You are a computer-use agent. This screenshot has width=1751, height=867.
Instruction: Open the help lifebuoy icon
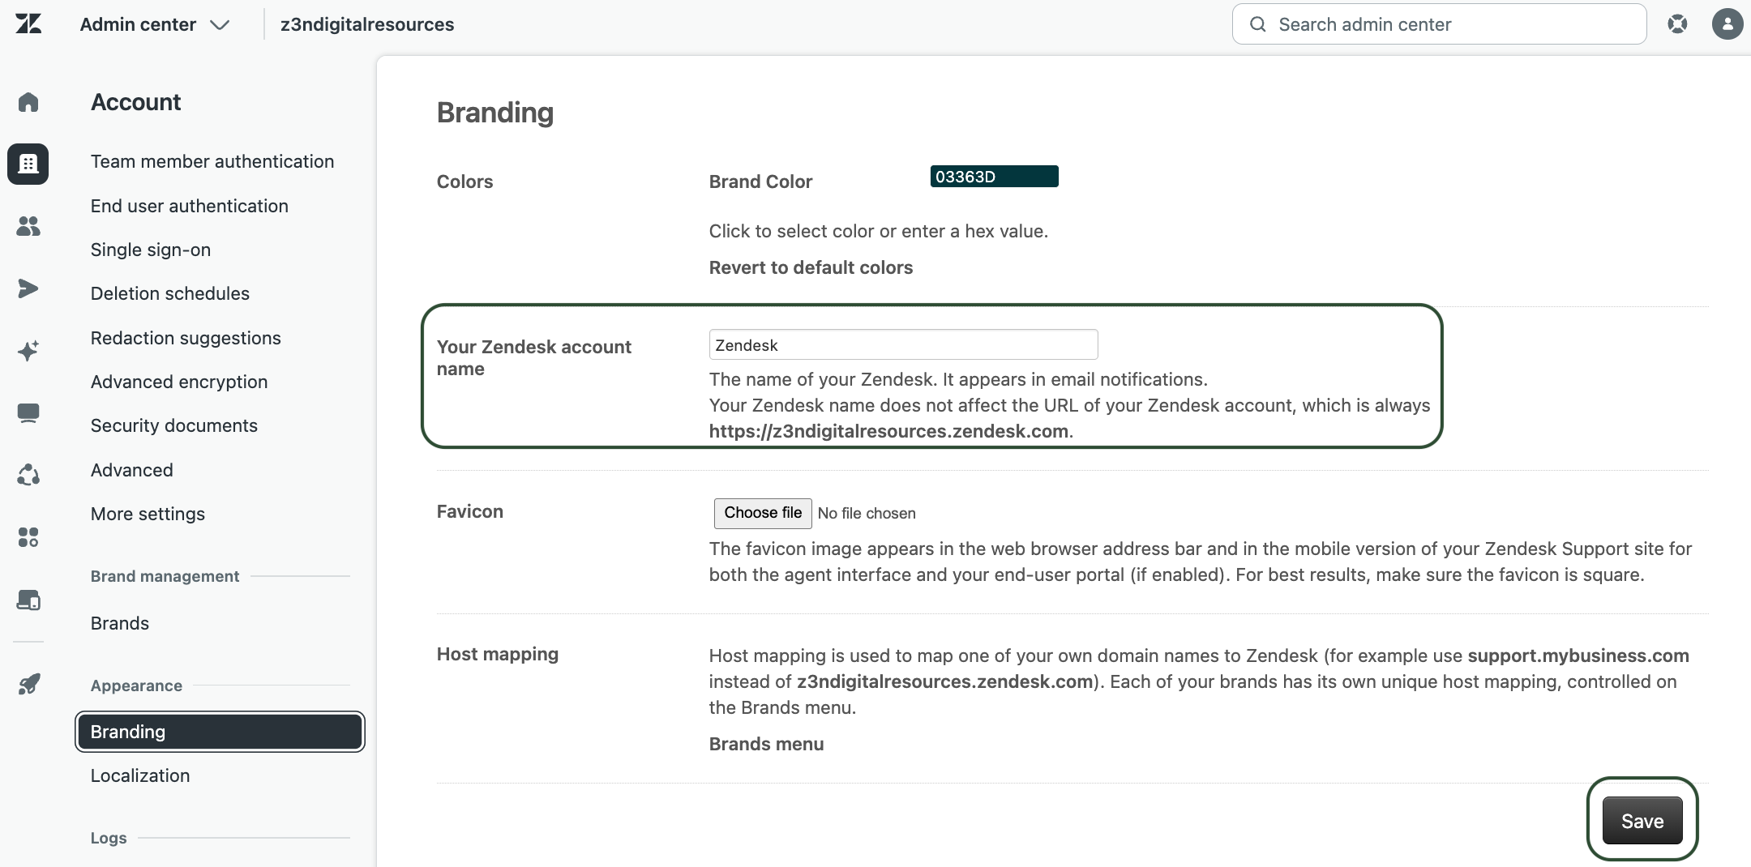click(x=1677, y=24)
